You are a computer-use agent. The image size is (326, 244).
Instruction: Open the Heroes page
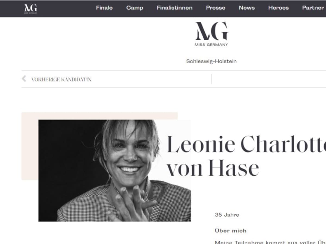[278, 8]
